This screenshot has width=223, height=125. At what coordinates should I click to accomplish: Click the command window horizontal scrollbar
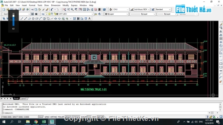pos(213,113)
